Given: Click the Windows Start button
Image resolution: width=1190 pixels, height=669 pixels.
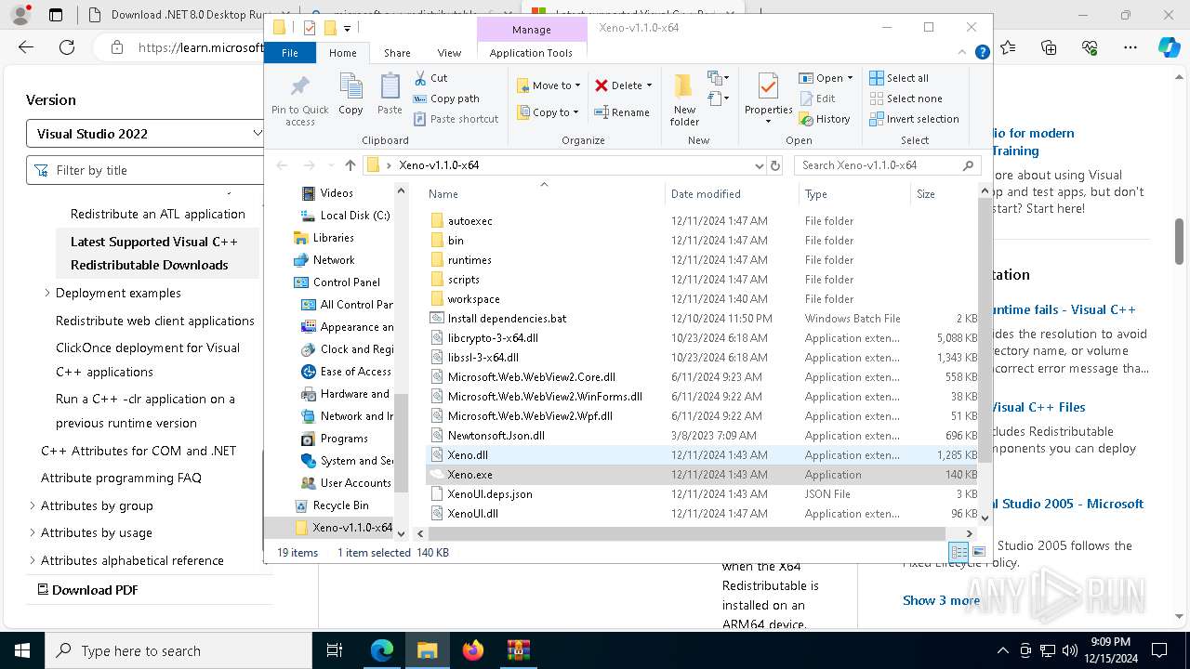Looking at the screenshot, I should click(x=22, y=650).
